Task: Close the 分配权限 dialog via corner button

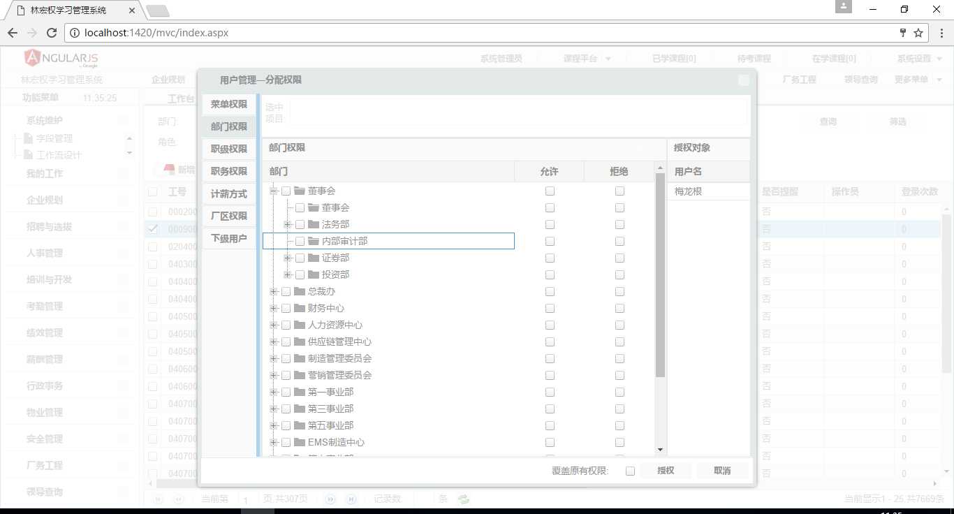Action: [x=743, y=80]
